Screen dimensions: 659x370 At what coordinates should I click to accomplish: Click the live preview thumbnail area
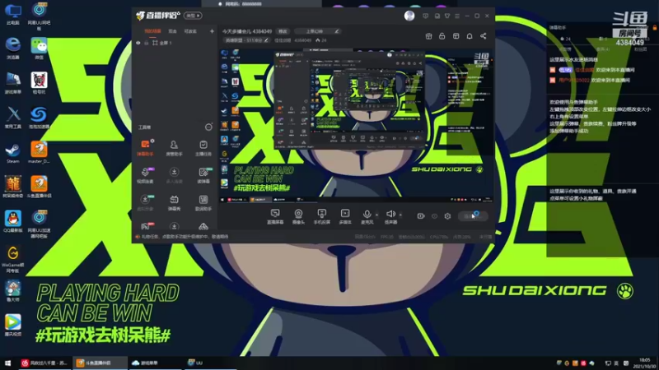pos(356,126)
